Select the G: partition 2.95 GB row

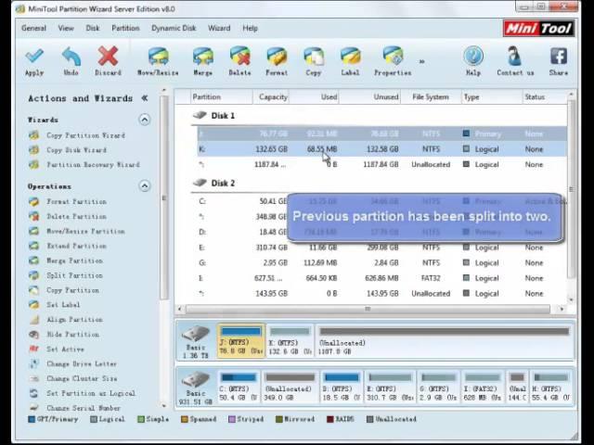point(381,262)
